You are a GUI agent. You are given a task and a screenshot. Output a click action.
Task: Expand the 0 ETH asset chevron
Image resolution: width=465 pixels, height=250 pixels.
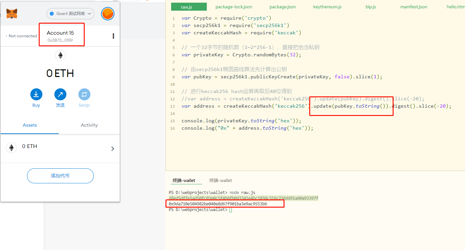click(112, 149)
